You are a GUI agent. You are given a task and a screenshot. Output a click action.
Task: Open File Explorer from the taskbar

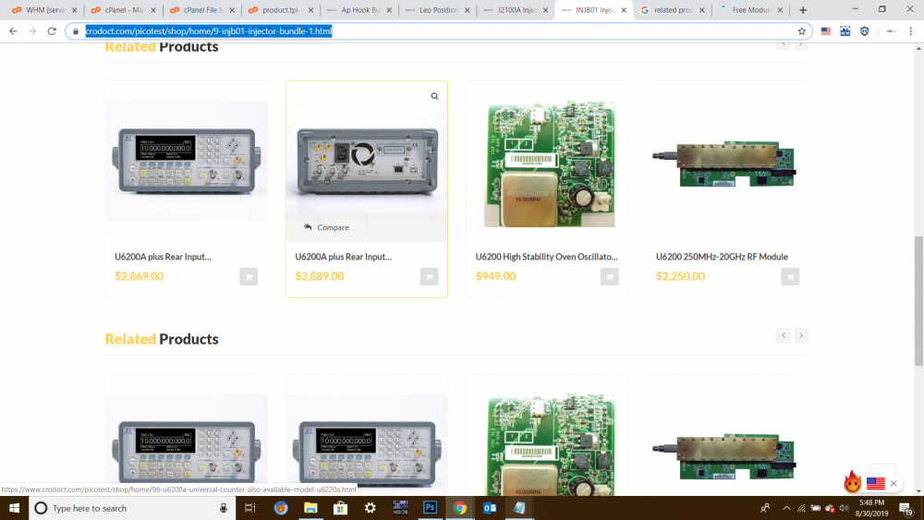310,508
